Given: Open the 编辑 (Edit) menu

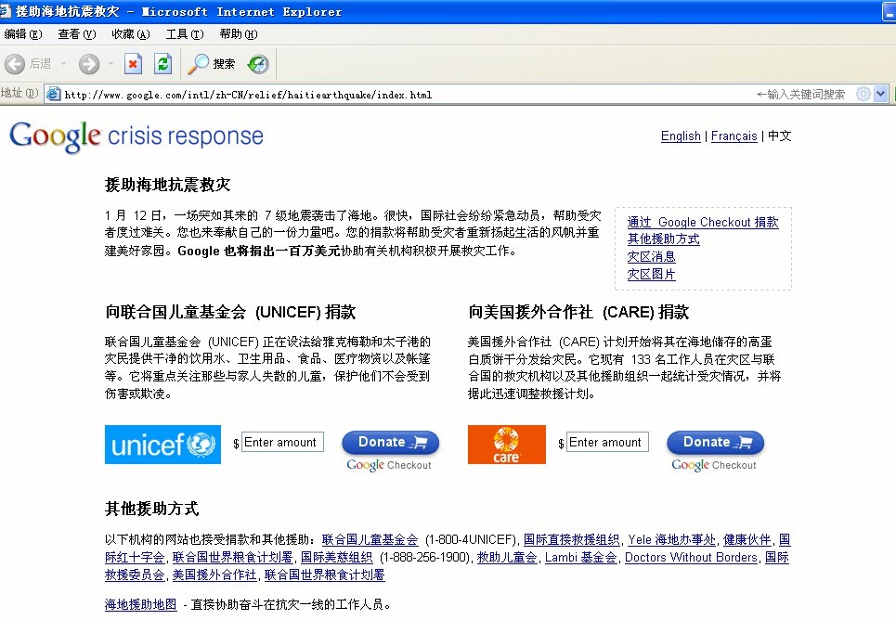Looking at the screenshot, I should click(x=22, y=34).
